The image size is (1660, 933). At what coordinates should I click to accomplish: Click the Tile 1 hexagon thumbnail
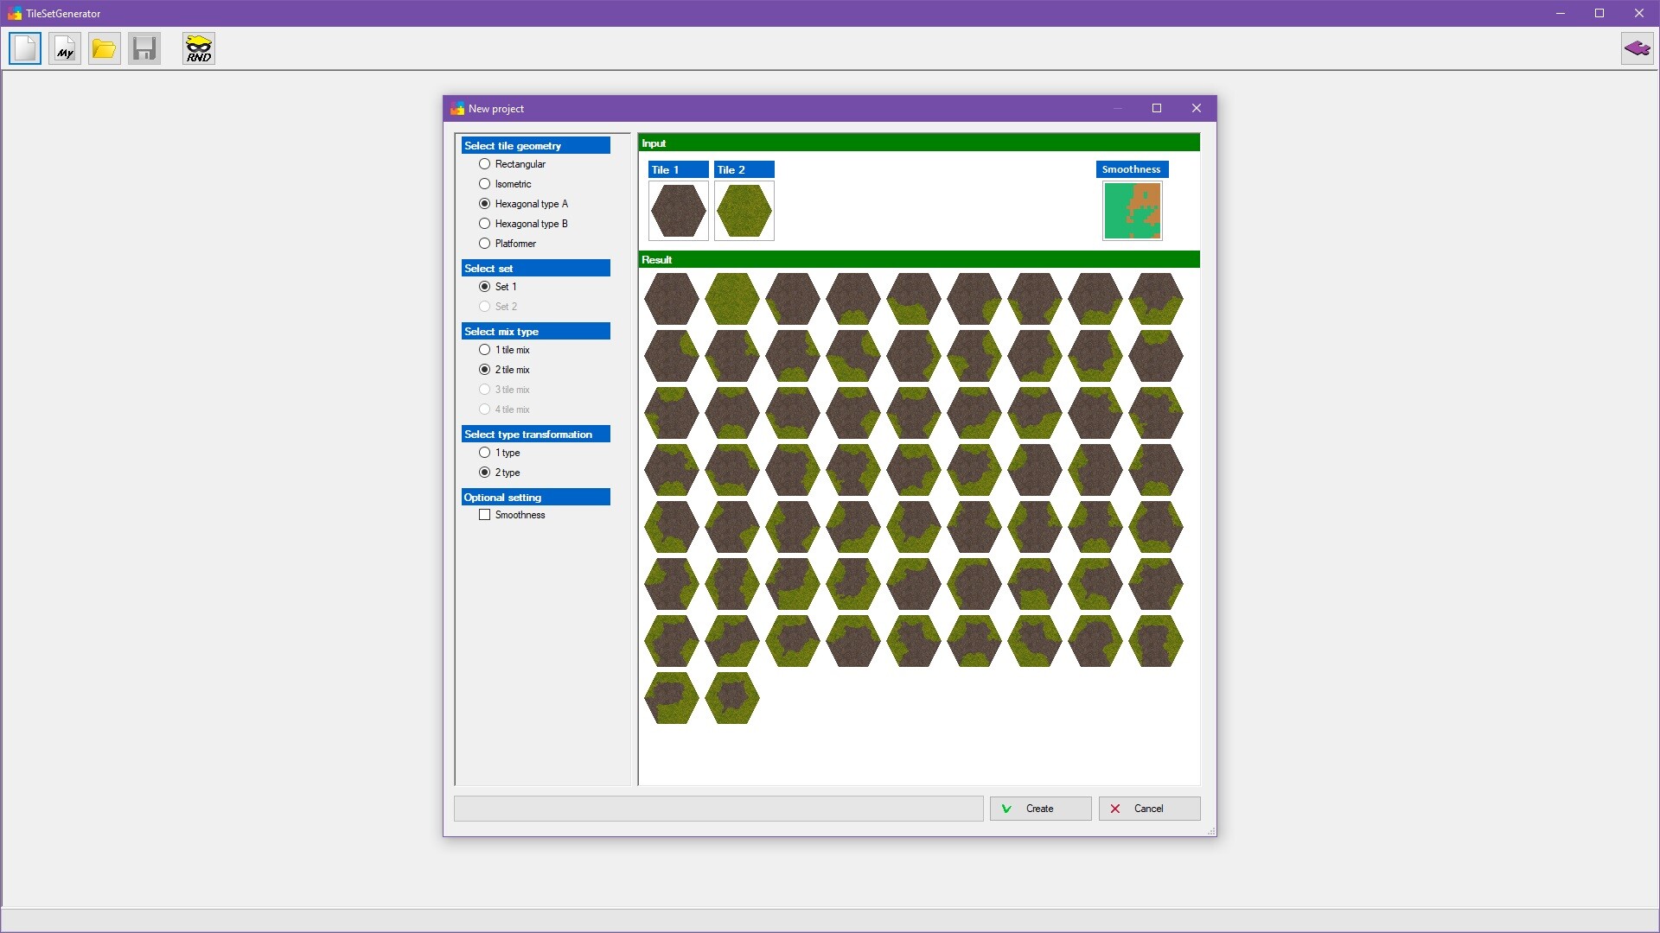tap(678, 210)
